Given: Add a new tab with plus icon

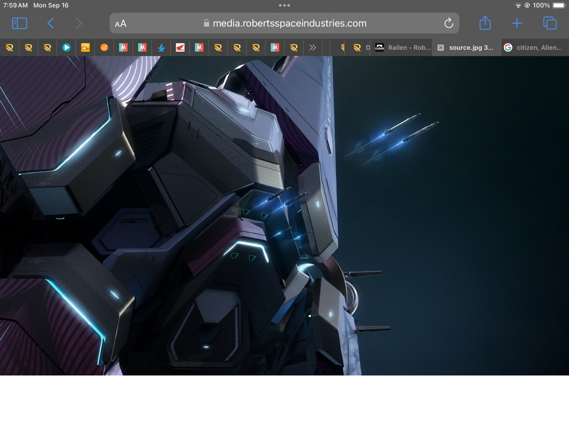Looking at the screenshot, I should point(517,23).
